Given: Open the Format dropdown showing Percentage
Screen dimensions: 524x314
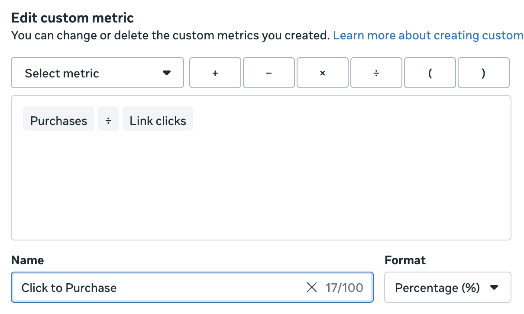Looking at the screenshot, I should point(447,287).
